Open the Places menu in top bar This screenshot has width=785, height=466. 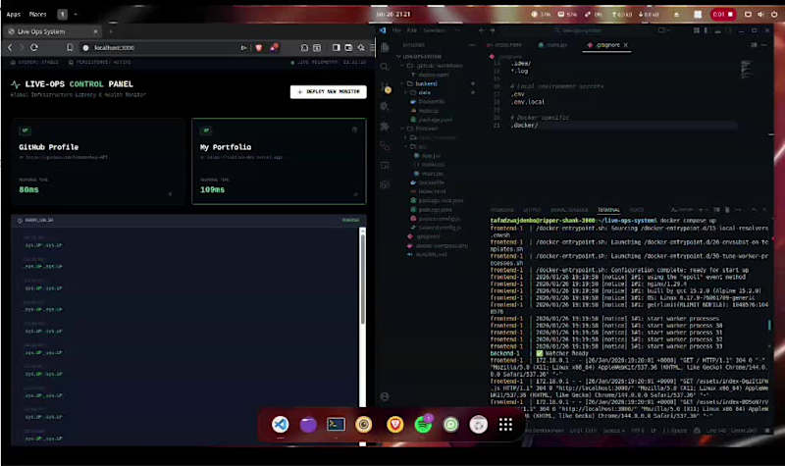pyautogui.click(x=37, y=15)
